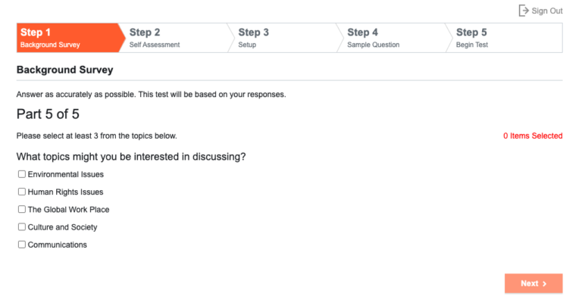Click the red '0 Items Selected' counter
This screenshot has width=582, height=306.
coord(533,136)
